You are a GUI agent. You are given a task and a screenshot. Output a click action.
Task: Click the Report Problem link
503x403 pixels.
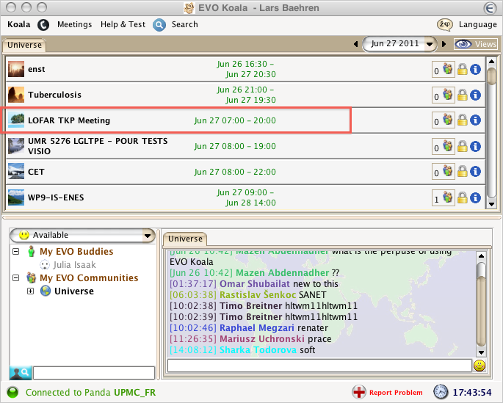(396, 393)
